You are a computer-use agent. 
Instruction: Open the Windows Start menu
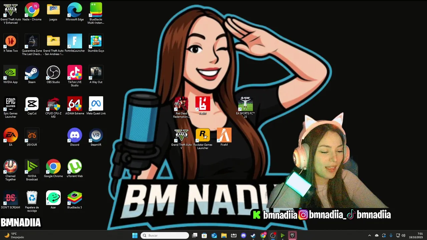(135, 235)
